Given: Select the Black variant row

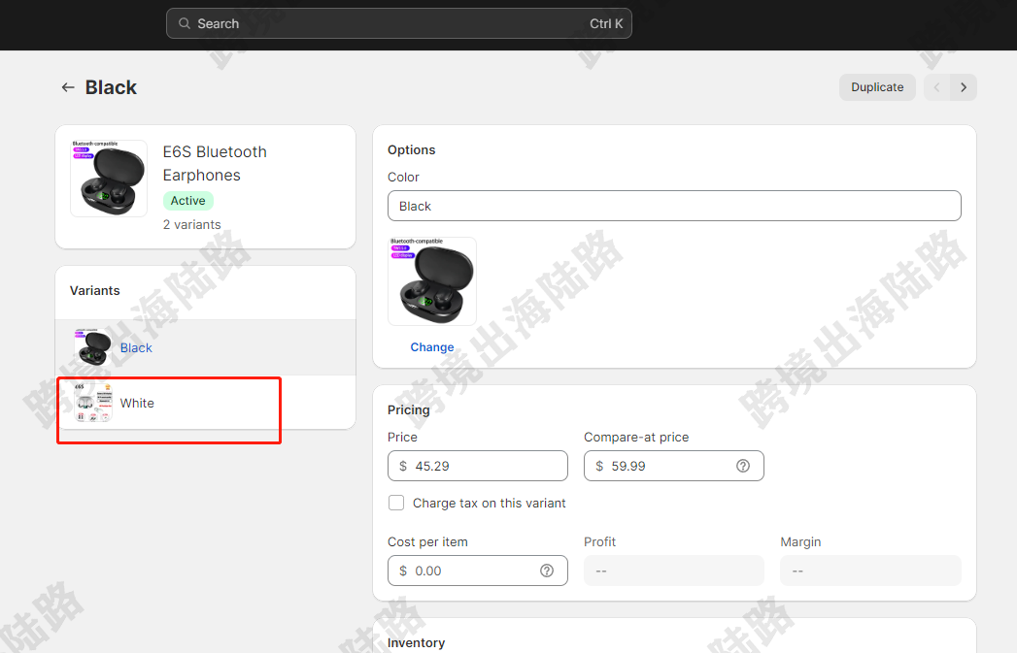Looking at the screenshot, I should pos(206,347).
